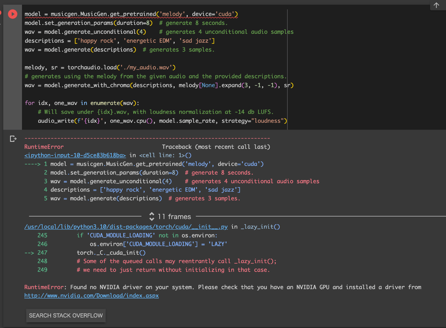Run the code cell with the play button
The height and width of the screenshot is (328, 446).
pyautogui.click(x=13, y=14)
